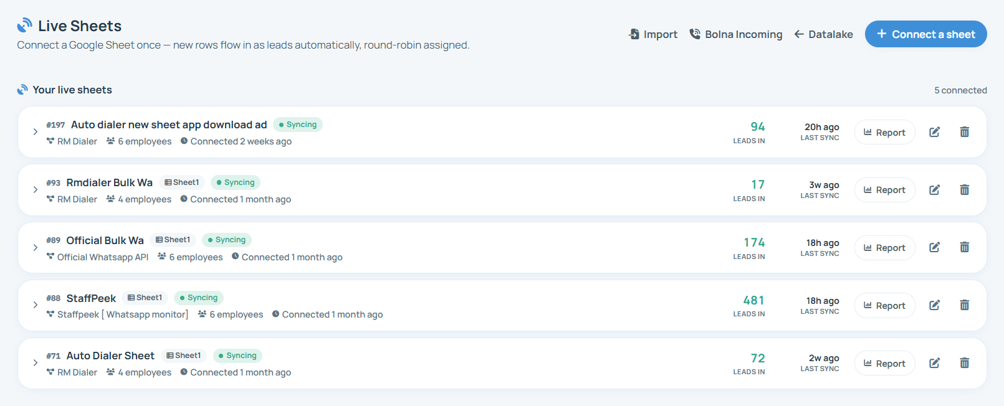Click the 94 leads count
The height and width of the screenshot is (406, 1004).
758,126
